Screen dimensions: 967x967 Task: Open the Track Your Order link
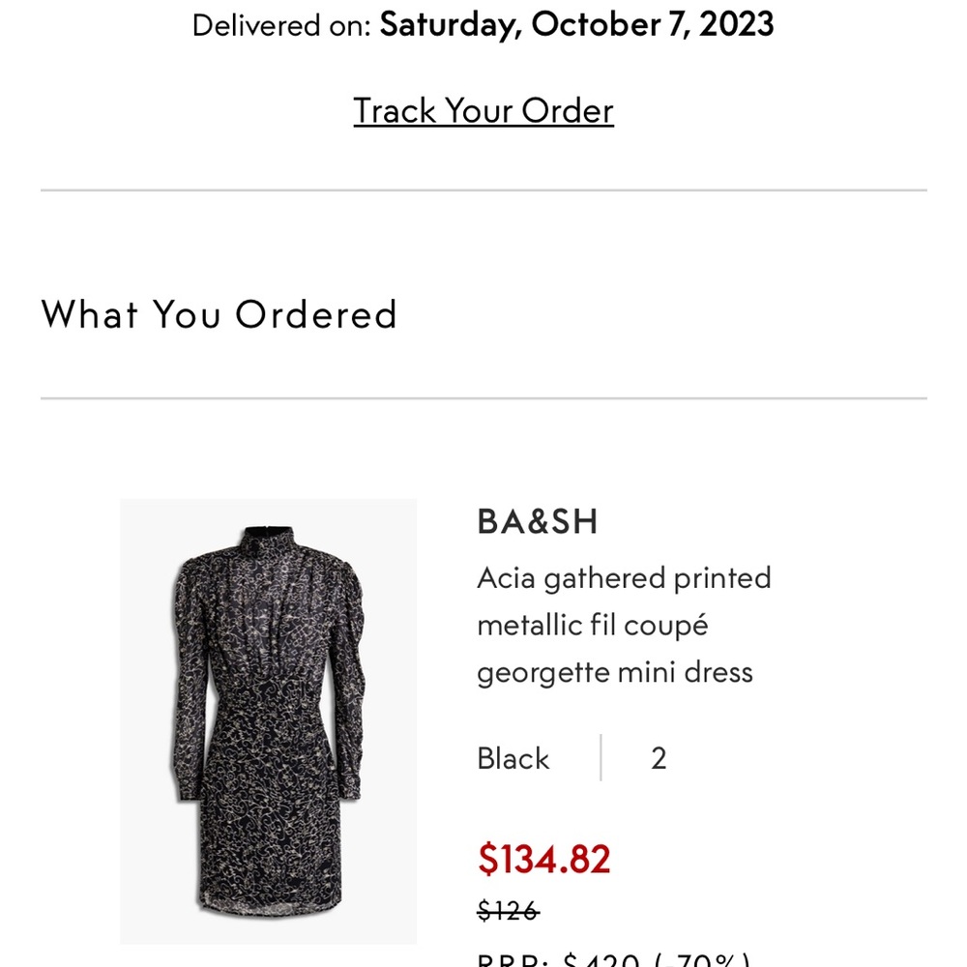[x=483, y=110]
